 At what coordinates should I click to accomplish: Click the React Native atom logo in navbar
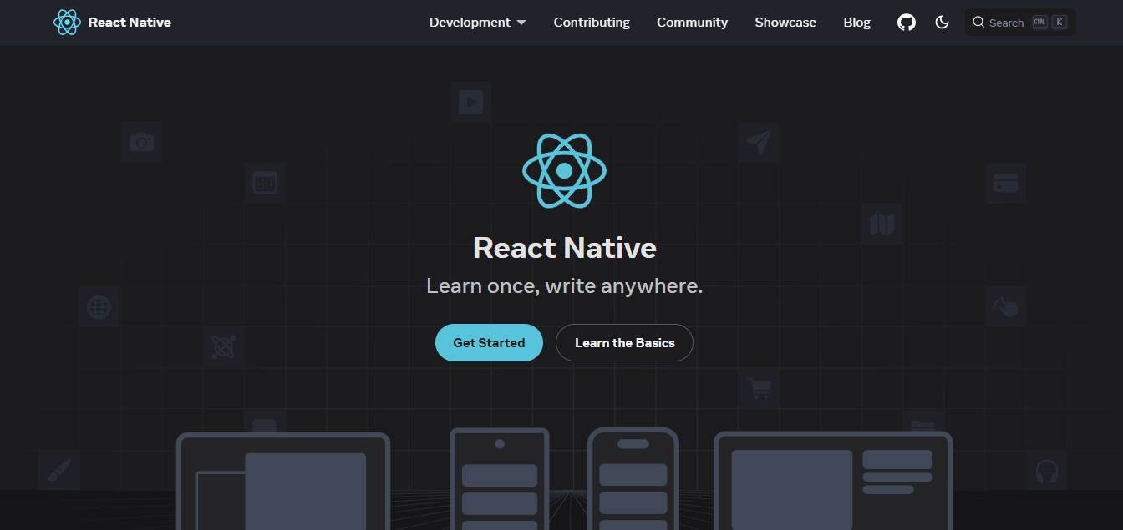click(67, 23)
